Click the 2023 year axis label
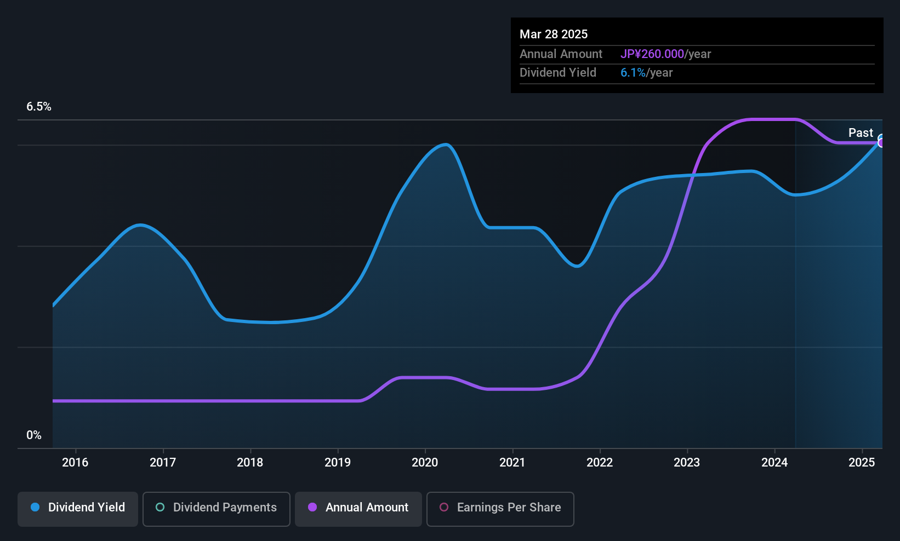The height and width of the screenshot is (541, 900). tap(687, 462)
